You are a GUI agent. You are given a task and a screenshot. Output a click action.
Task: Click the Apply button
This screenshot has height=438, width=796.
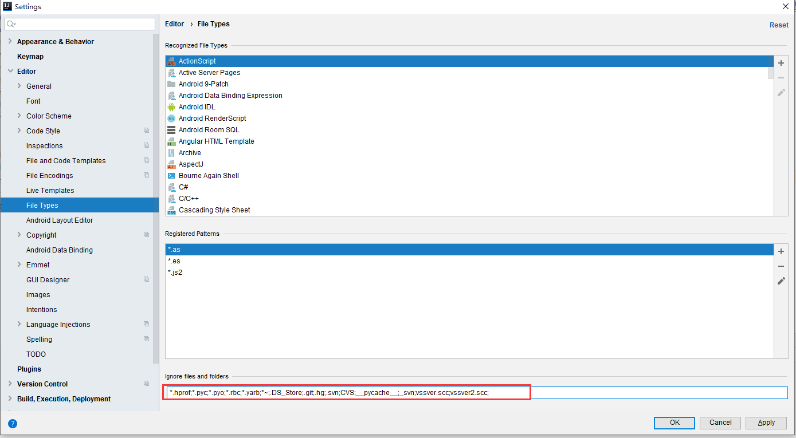tap(766, 423)
